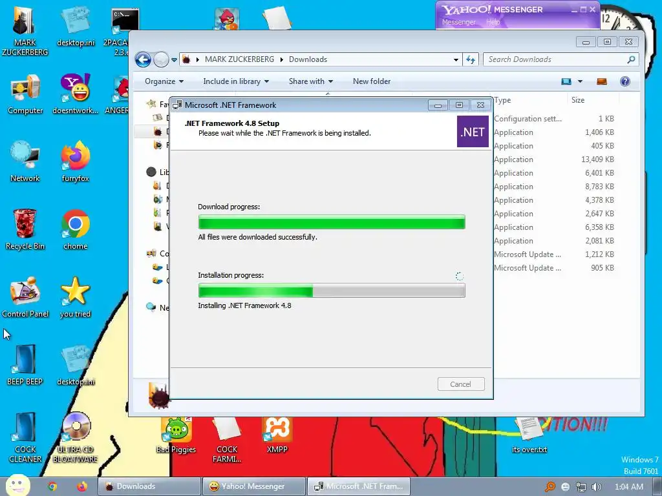This screenshot has width=662, height=496.
Task: Click the Microsoft .NET Fram... taskbar button
Action: [358, 486]
